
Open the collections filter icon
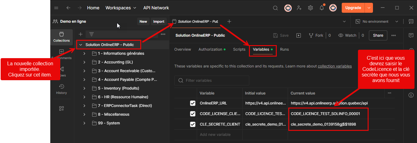(x=92, y=34)
